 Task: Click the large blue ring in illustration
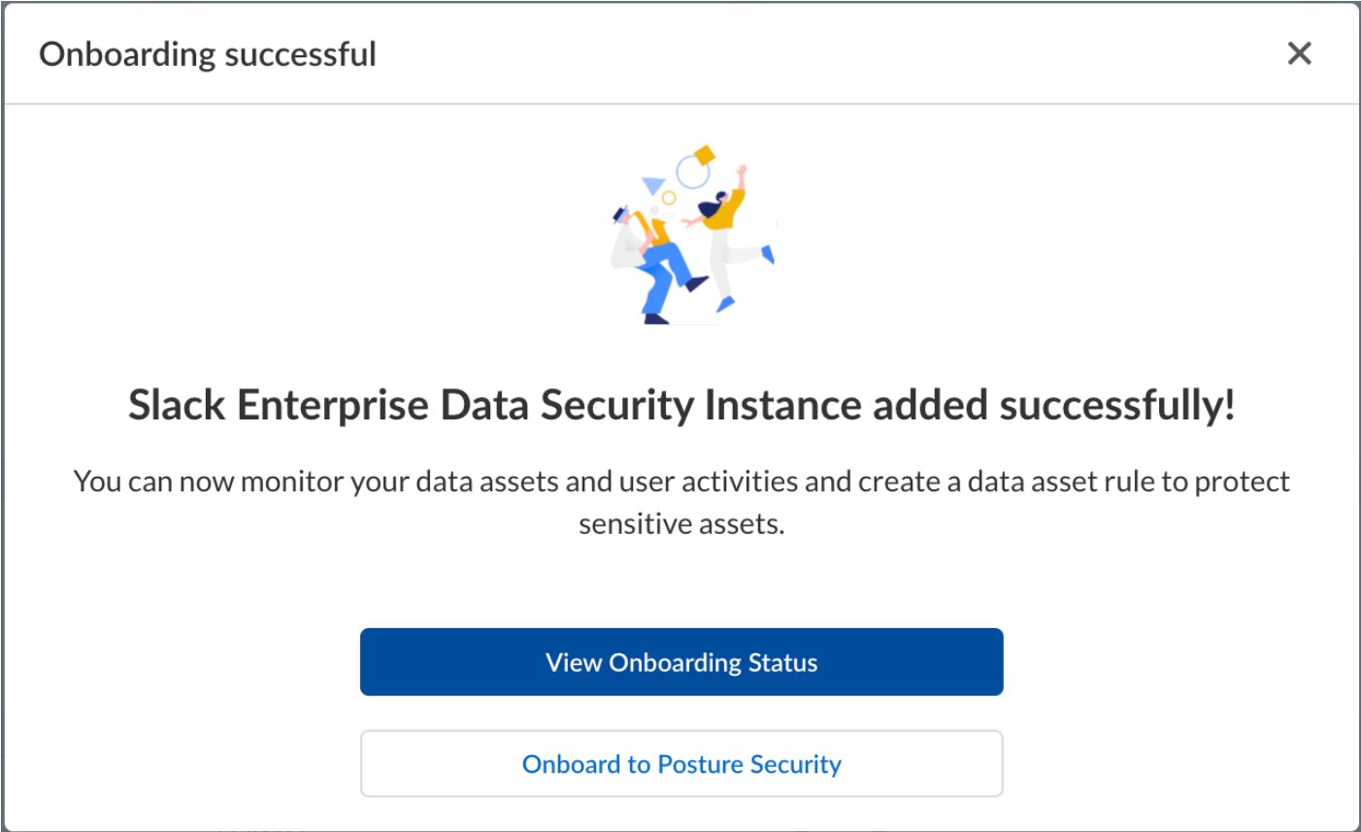coord(692,172)
